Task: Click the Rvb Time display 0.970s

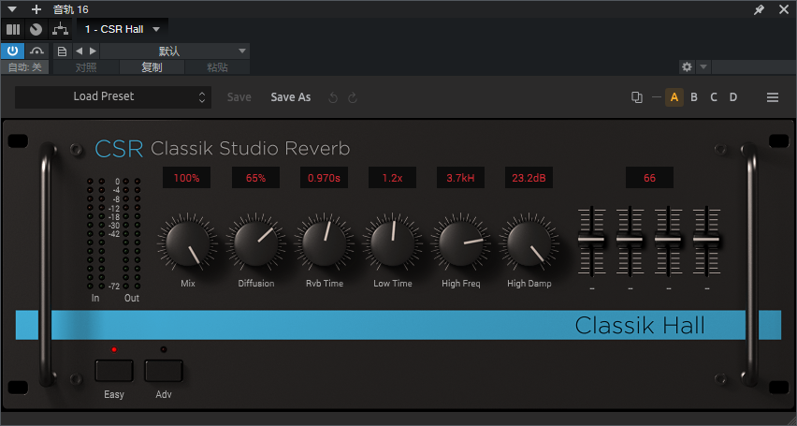Action: click(x=325, y=178)
